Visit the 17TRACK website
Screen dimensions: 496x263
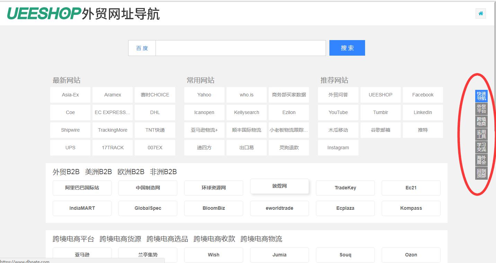pyautogui.click(x=112, y=147)
